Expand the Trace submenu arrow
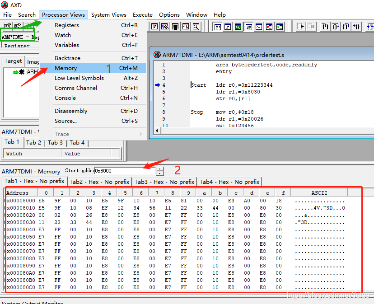Image resolution: width=374 pixels, height=304 pixels. click(141, 134)
